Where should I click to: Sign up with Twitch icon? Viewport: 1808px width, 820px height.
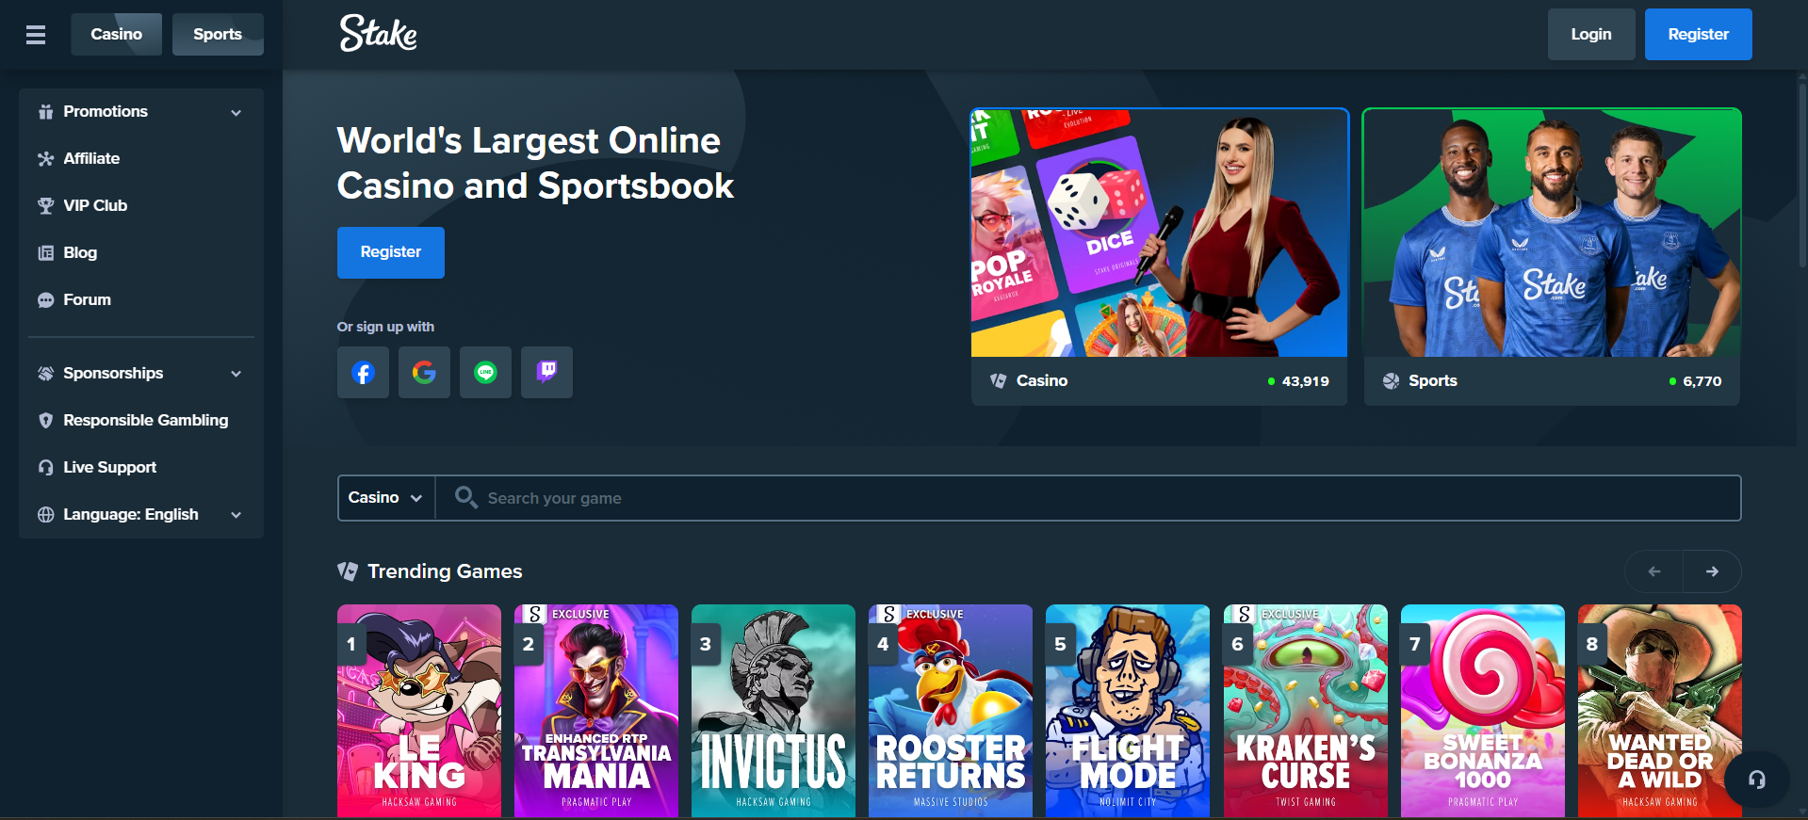click(546, 373)
